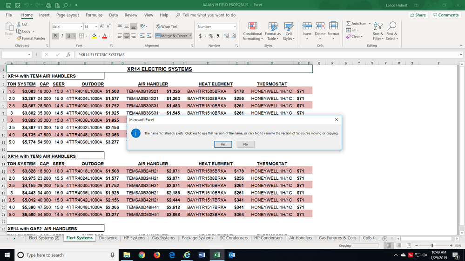
Task: Switch to the Formulas tab
Action: [94, 15]
